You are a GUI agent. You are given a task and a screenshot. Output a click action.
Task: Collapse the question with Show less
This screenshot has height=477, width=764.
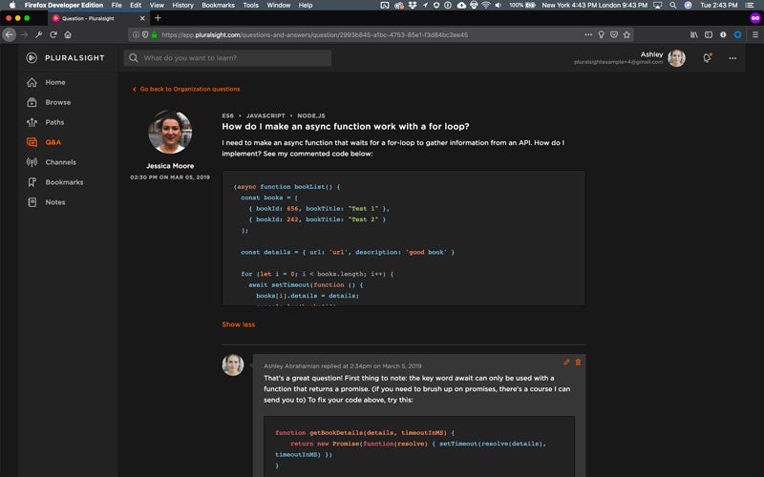click(x=239, y=324)
